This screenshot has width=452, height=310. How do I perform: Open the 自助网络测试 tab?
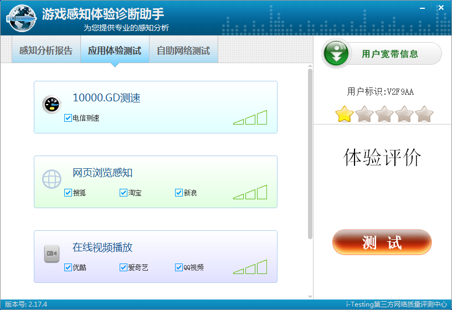(x=183, y=50)
